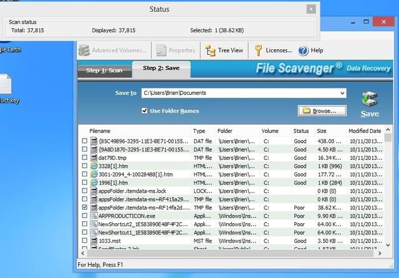The image size is (399, 278).
Task: Click the icon beside 1996[1].htm
Action: pyautogui.click(x=94, y=183)
